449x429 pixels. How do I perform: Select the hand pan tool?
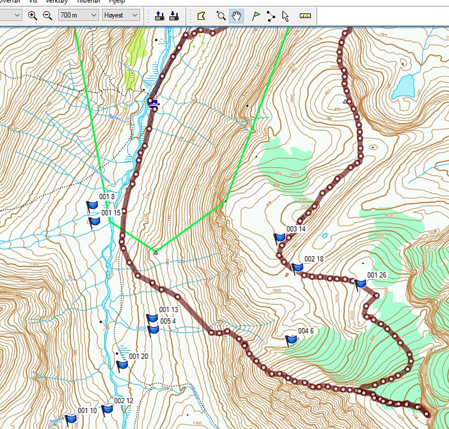(x=236, y=16)
